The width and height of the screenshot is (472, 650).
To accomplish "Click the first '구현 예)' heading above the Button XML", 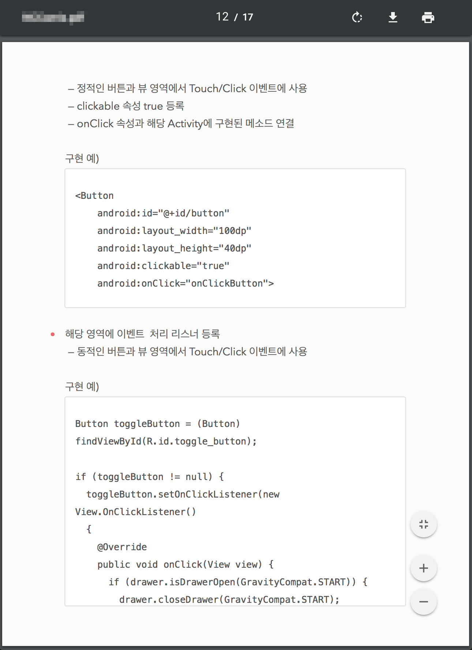I will pyautogui.click(x=82, y=158).
